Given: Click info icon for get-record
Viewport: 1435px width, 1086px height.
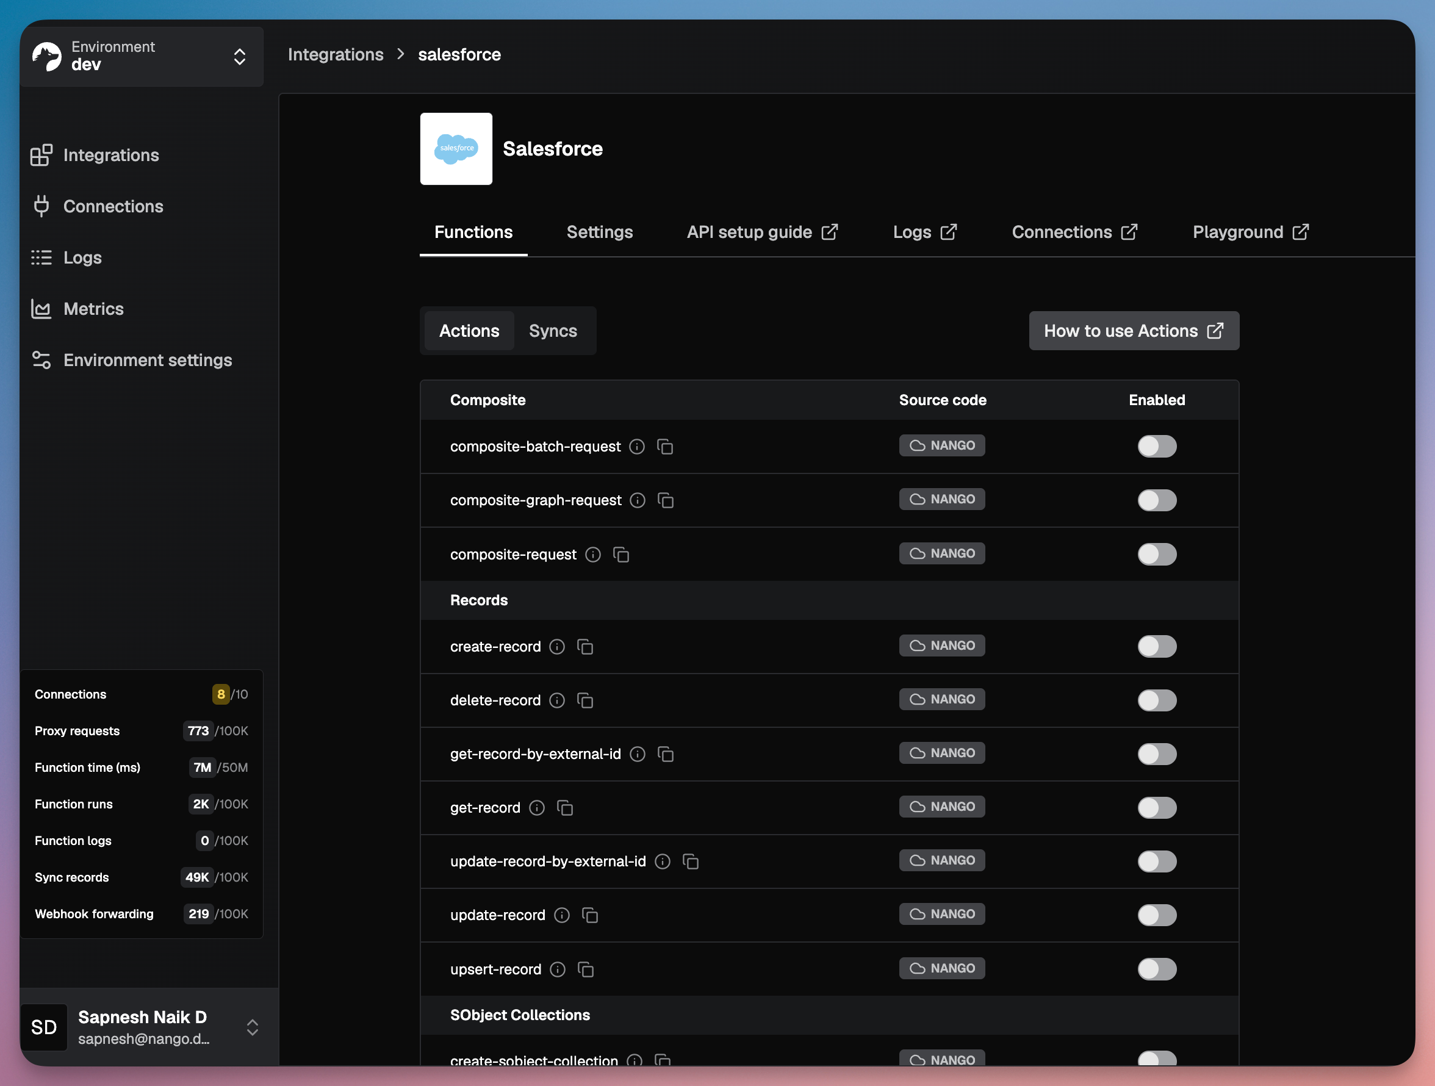Looking at the screenshot, I should [x=537, y=808].
